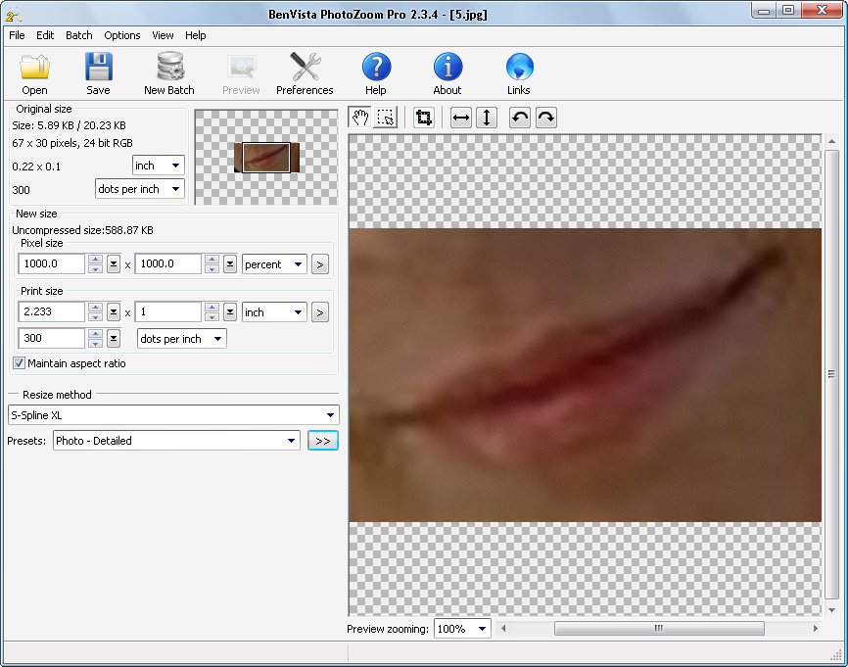Flip the image vertically
Screen dimensions: 848x667
[487, 118]
